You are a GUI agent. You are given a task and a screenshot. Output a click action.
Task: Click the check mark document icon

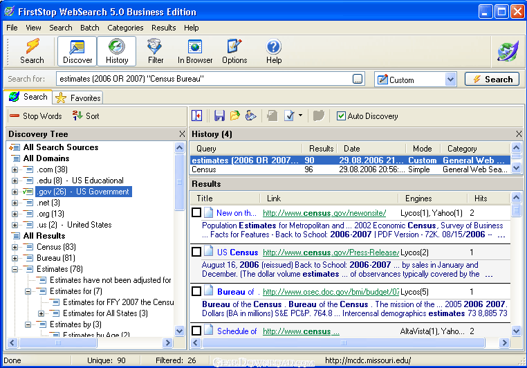[289, 116]
